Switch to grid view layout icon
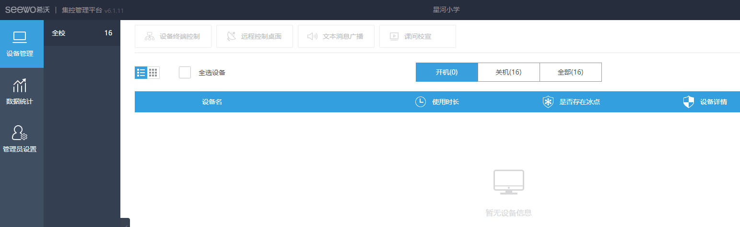The height and width of the screenshot is (227, 740). [x=153, y=73]
